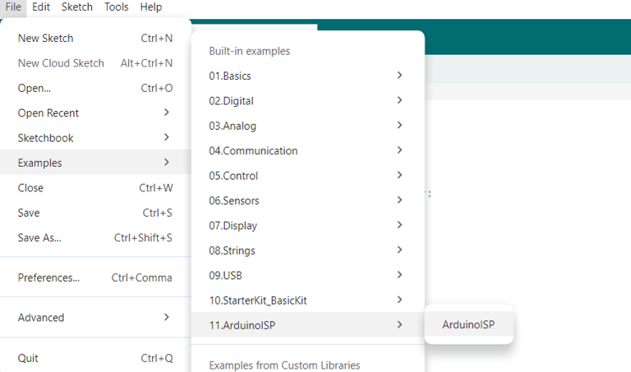Expand 05.Control examples
The width and height of the screenshot is (631, 372).
click(x=308, y=176)
